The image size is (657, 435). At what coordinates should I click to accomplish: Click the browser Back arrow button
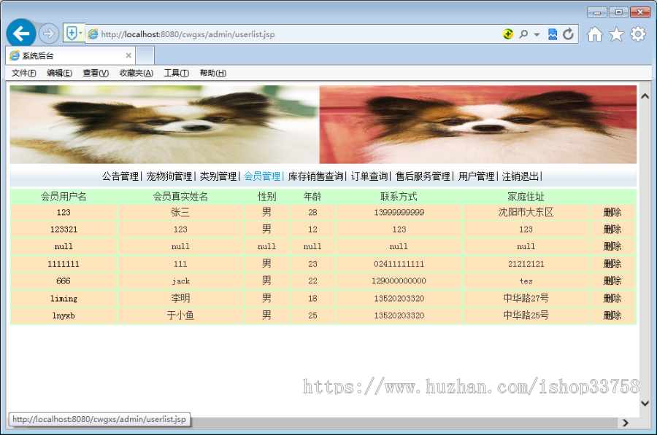click(21, 34)
